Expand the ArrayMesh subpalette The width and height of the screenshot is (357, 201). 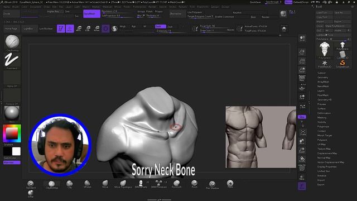click(323, 82)
